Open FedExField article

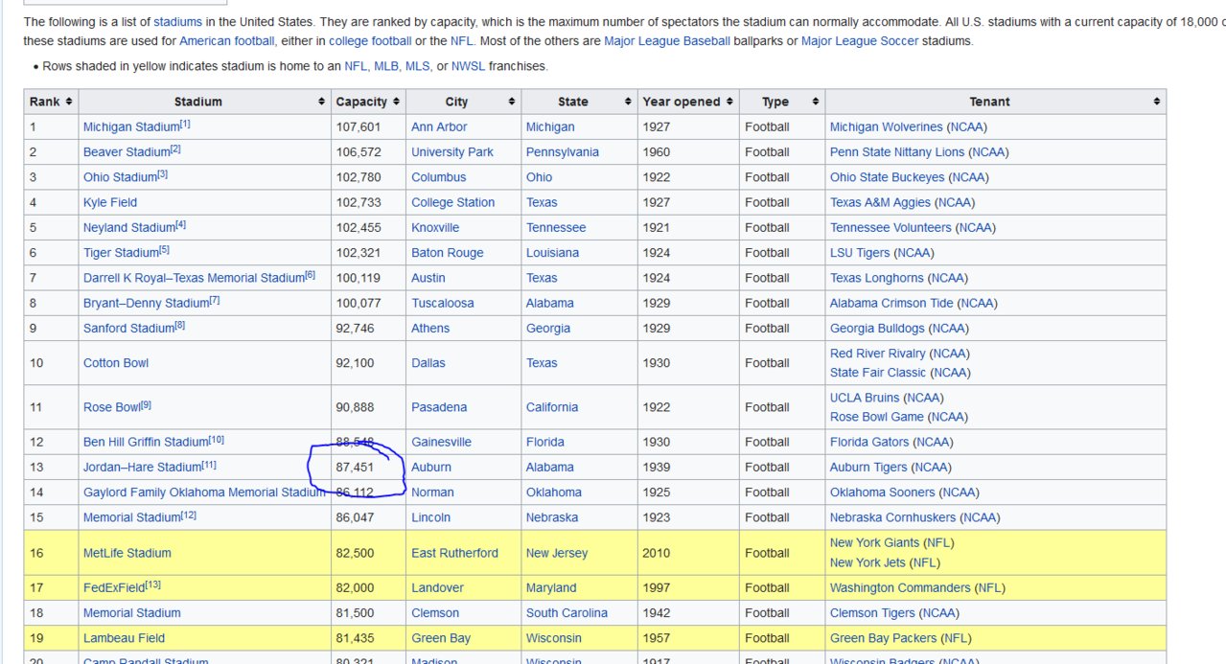[x=114, y=587]
